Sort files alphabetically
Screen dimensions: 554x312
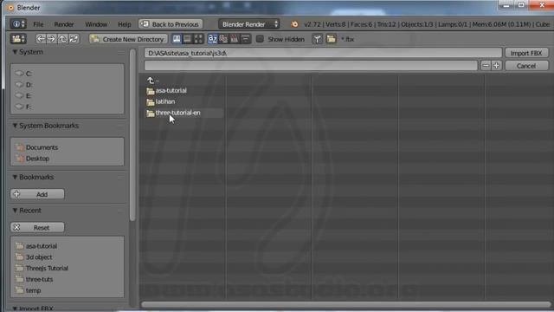(x=212, y=39)
